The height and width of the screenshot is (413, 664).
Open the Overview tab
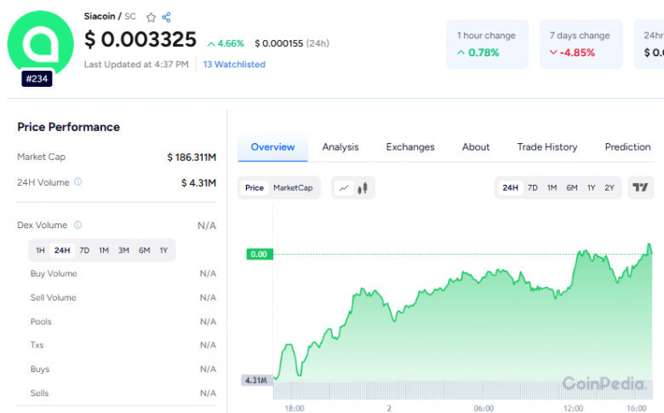[x=272, y=147]
